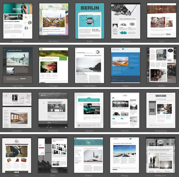Click the 'Hamburg' caption label
The width and height of the screenshot is (179, 177).
pyautogui.click(x=53, y=131)
